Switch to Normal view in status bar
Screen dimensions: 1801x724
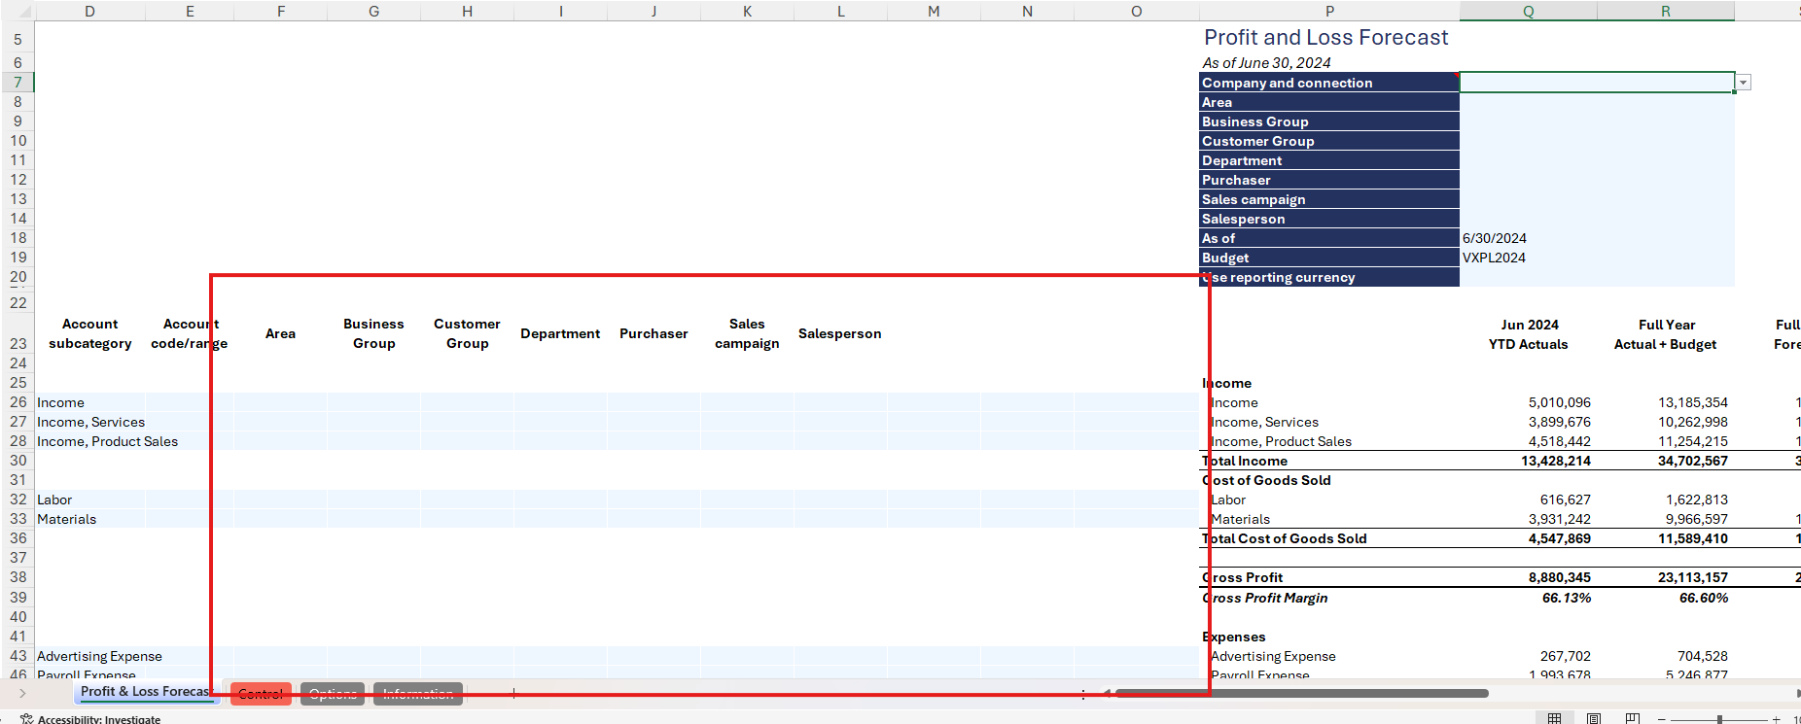coord(1554,718)
